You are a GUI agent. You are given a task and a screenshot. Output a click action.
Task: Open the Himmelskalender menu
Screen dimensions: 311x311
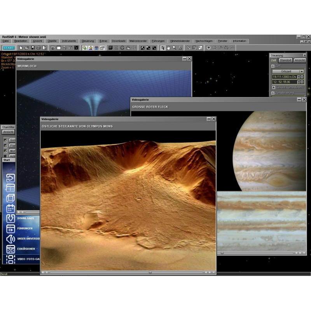tap(180, 41)
